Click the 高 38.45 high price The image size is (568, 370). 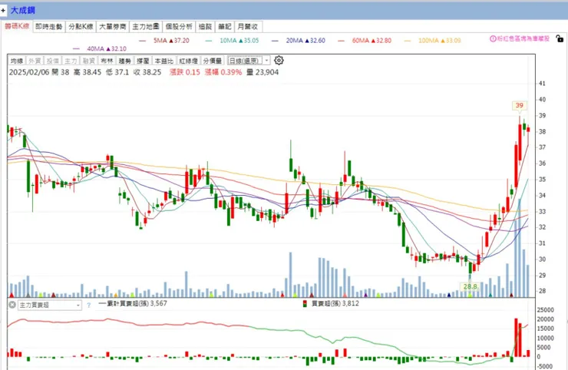88,72
